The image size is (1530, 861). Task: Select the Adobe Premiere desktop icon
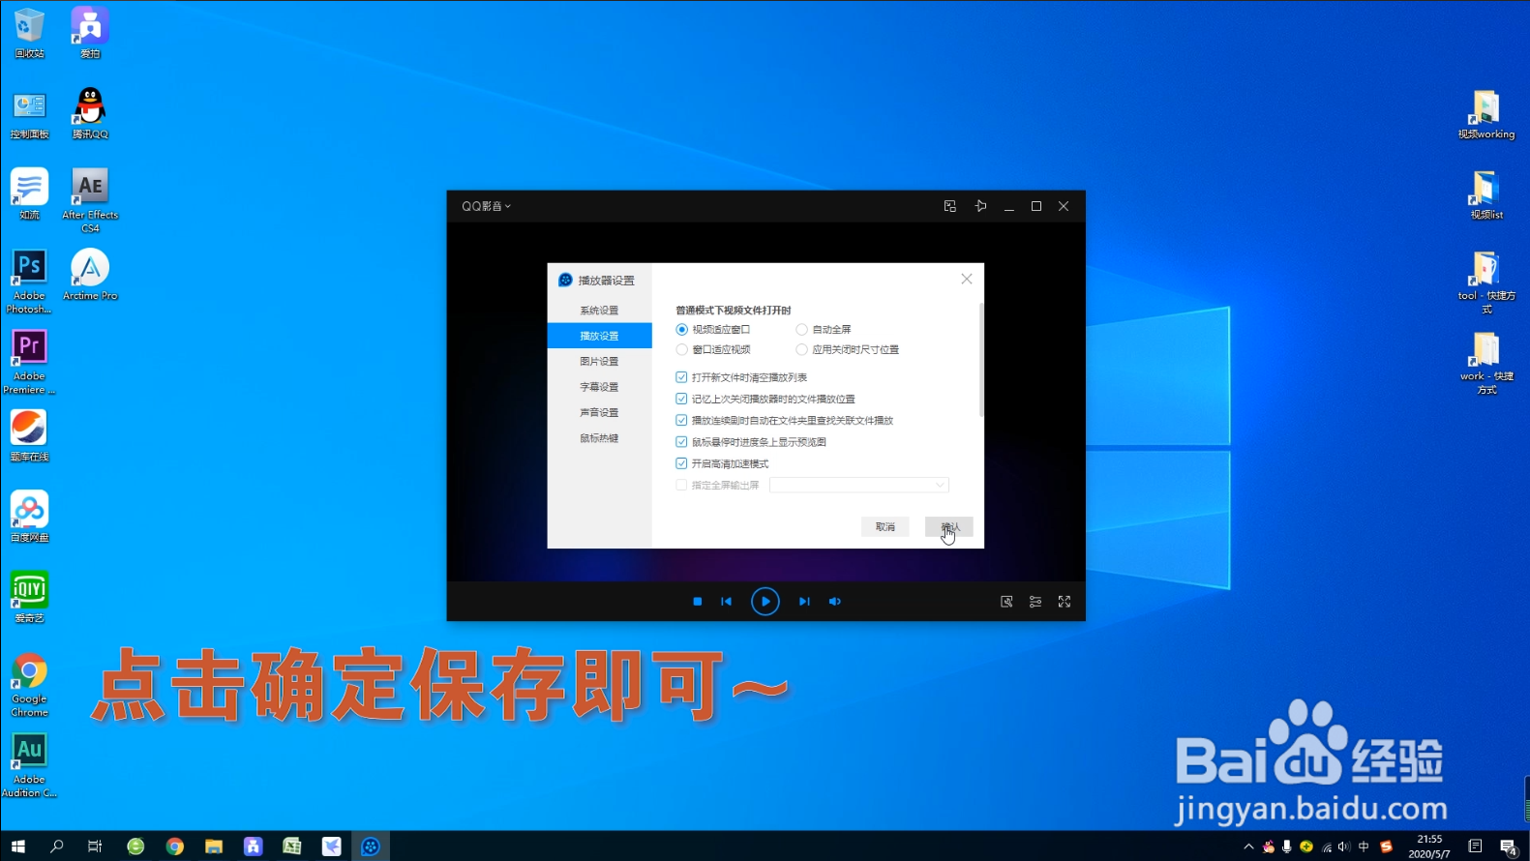[29, 362]
